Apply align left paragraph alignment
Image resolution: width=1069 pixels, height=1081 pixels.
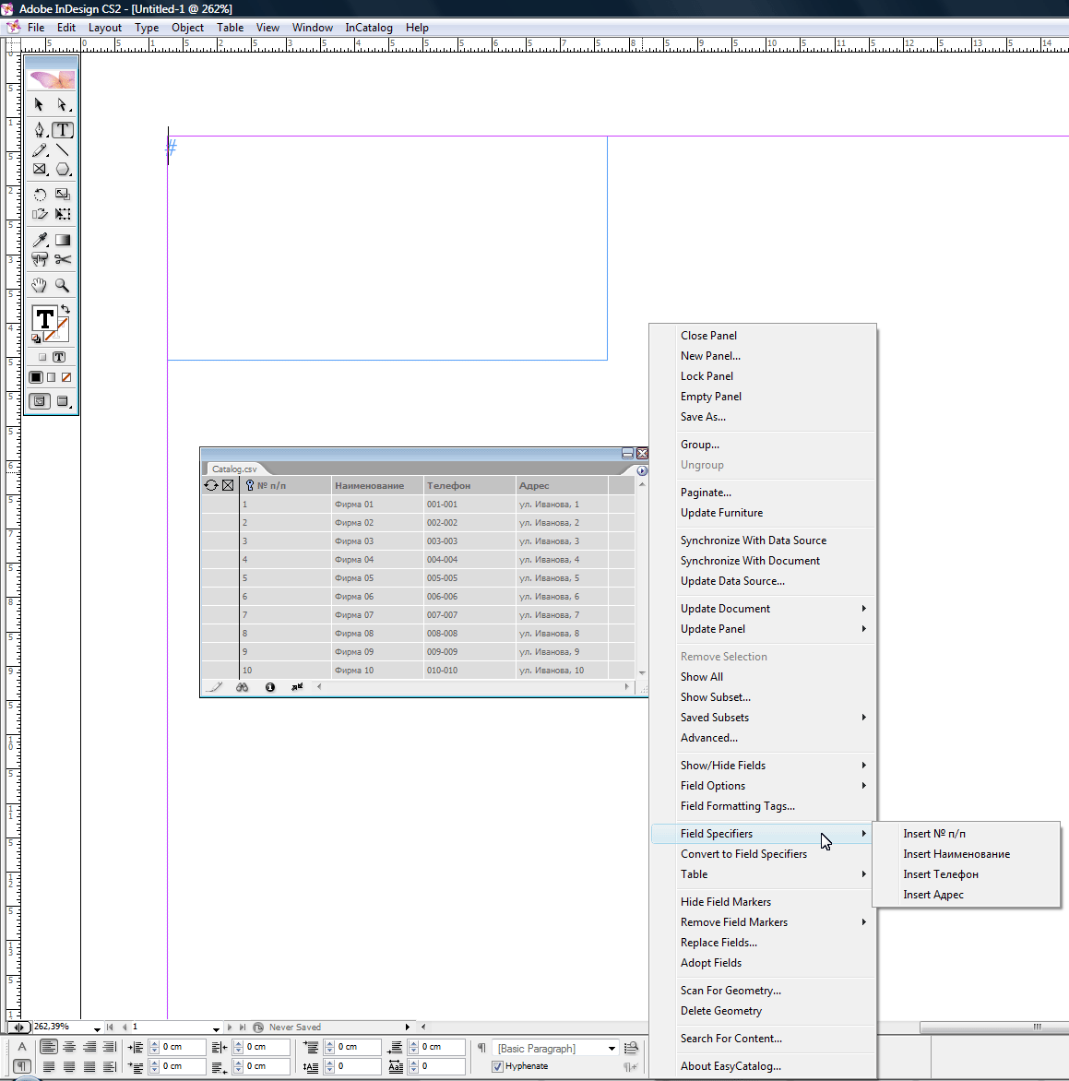pyautogui.click(x=48, y=1047)
